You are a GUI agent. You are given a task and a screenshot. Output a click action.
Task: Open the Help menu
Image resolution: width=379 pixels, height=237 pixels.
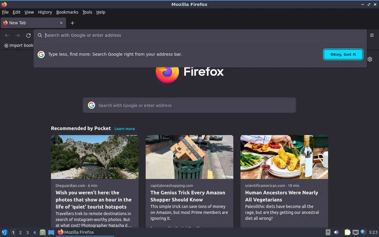tap(101, 12)
